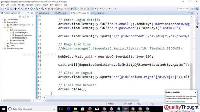Click the Save All toolbar icon
The width and height of the screenshot is (200, 112).
pyautogui.click(x=11, y=9)
